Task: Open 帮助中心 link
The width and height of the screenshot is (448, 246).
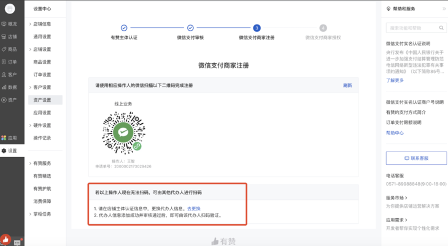Action: pos(395,133)
